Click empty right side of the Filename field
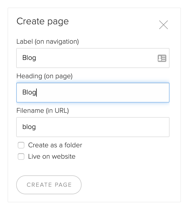189x211 pixels. pyautogui.click(x=121, y=127)
